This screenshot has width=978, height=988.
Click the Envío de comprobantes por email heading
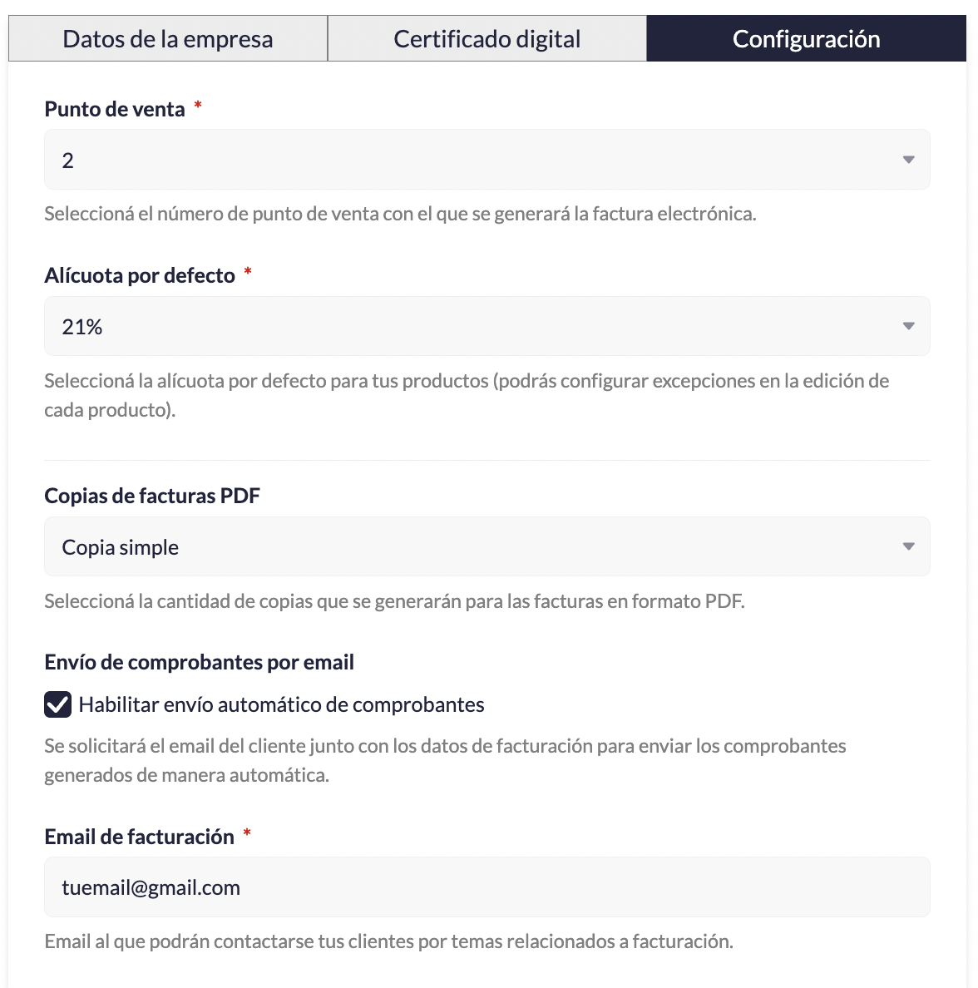[199, 662]
